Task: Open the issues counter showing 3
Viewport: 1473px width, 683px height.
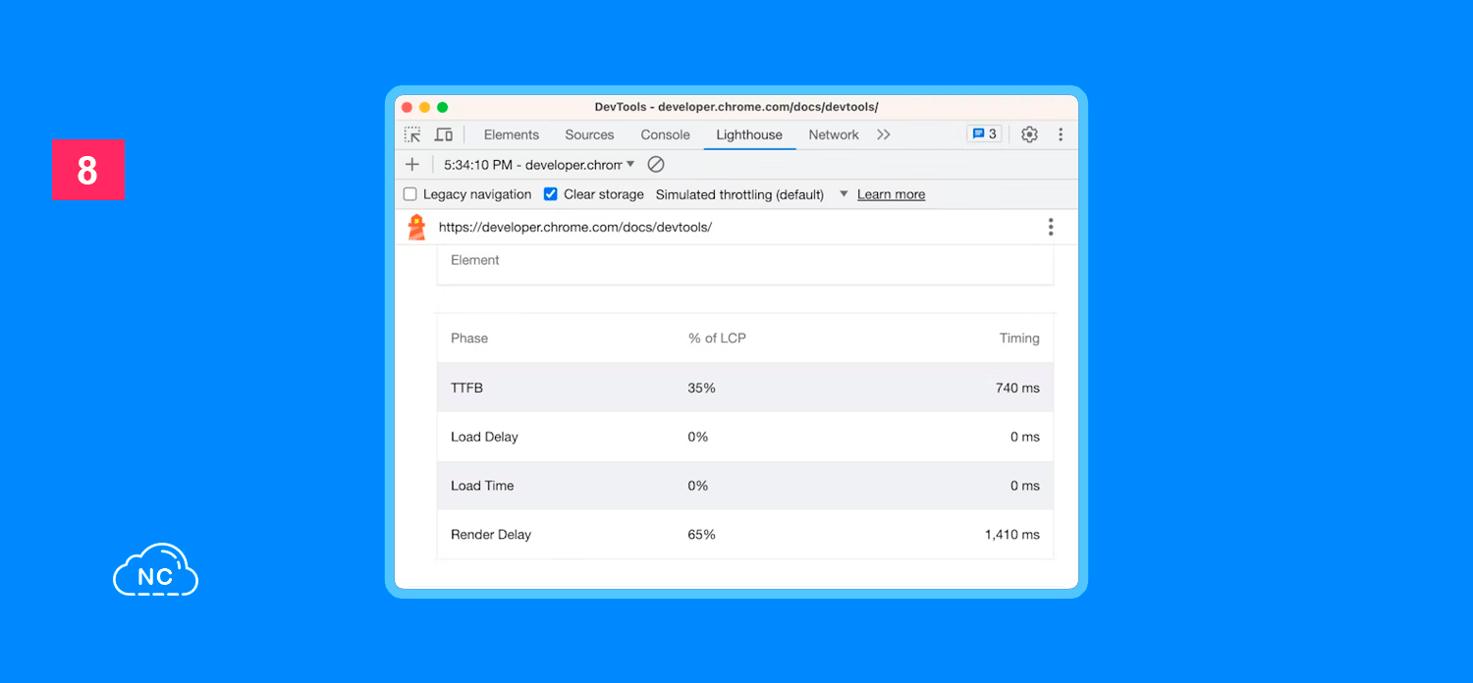Action: [984, 134]
